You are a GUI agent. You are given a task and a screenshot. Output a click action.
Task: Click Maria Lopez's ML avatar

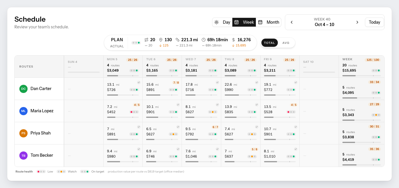(23, 111)
